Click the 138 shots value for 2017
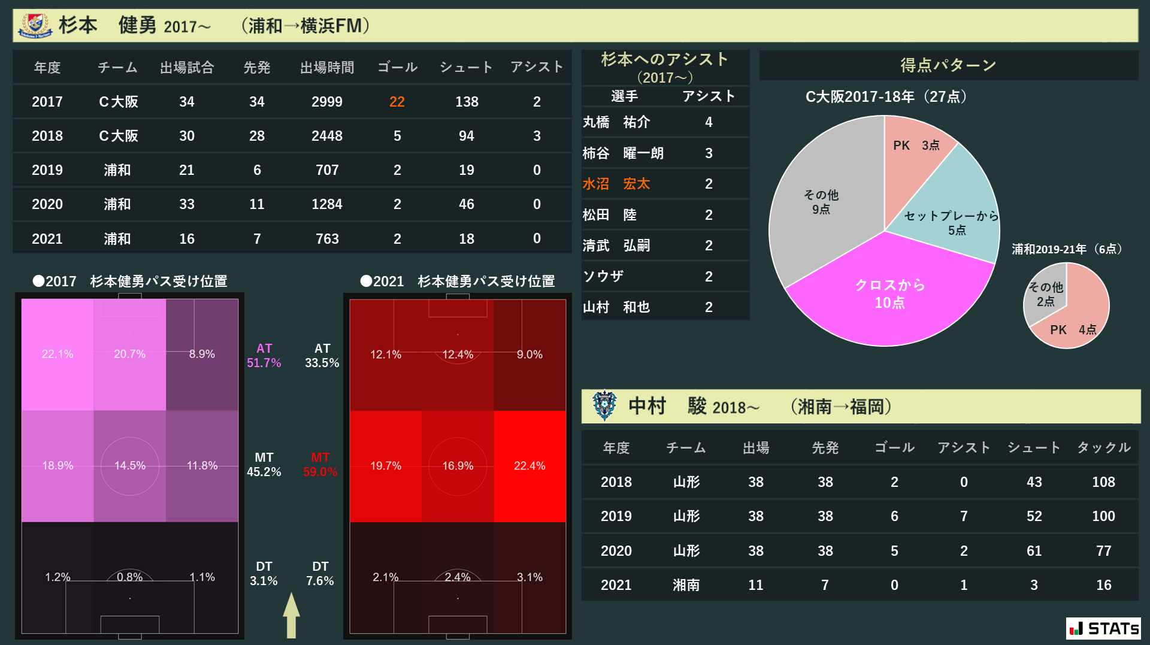The width and height of the screenshot is (1150, 645). (x=467, y=102)
